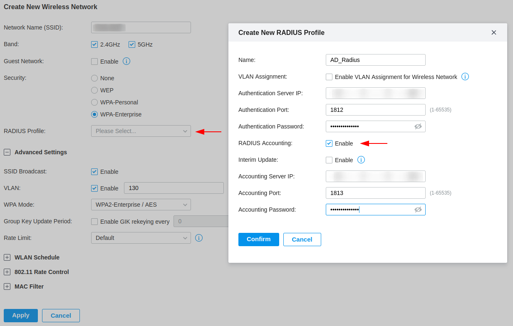
Task: Click info icon next to Guest Network
Action: (126, 61)
